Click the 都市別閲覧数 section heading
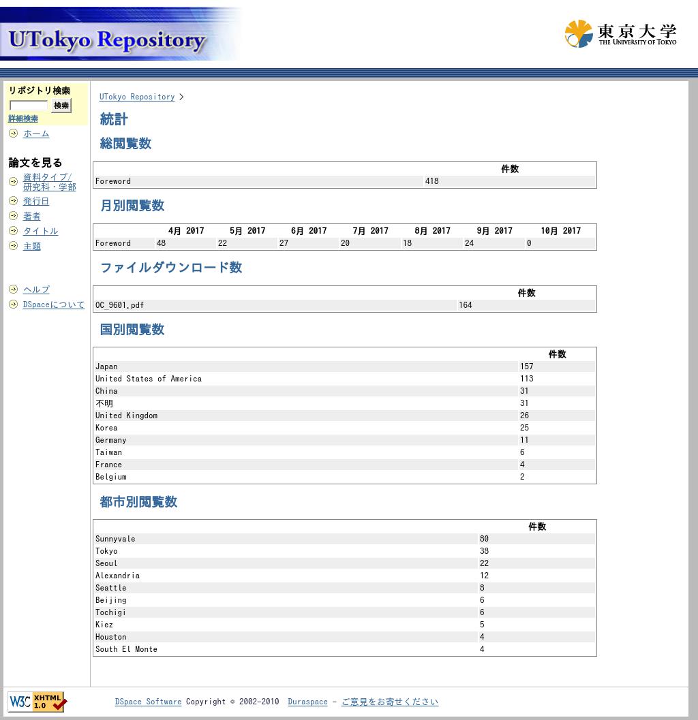Viewport: 698px width, 720px height. point(138,501)
